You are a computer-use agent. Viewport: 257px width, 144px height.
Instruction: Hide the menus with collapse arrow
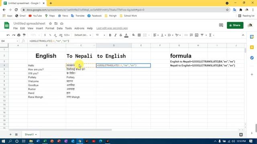click(243, 35)
